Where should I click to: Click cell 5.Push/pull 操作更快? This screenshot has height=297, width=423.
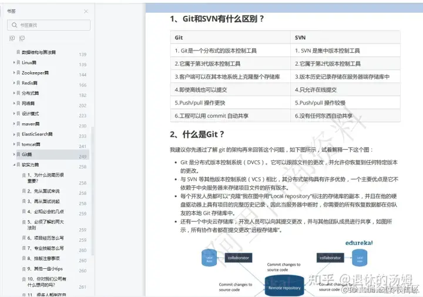tap(230, 103)
